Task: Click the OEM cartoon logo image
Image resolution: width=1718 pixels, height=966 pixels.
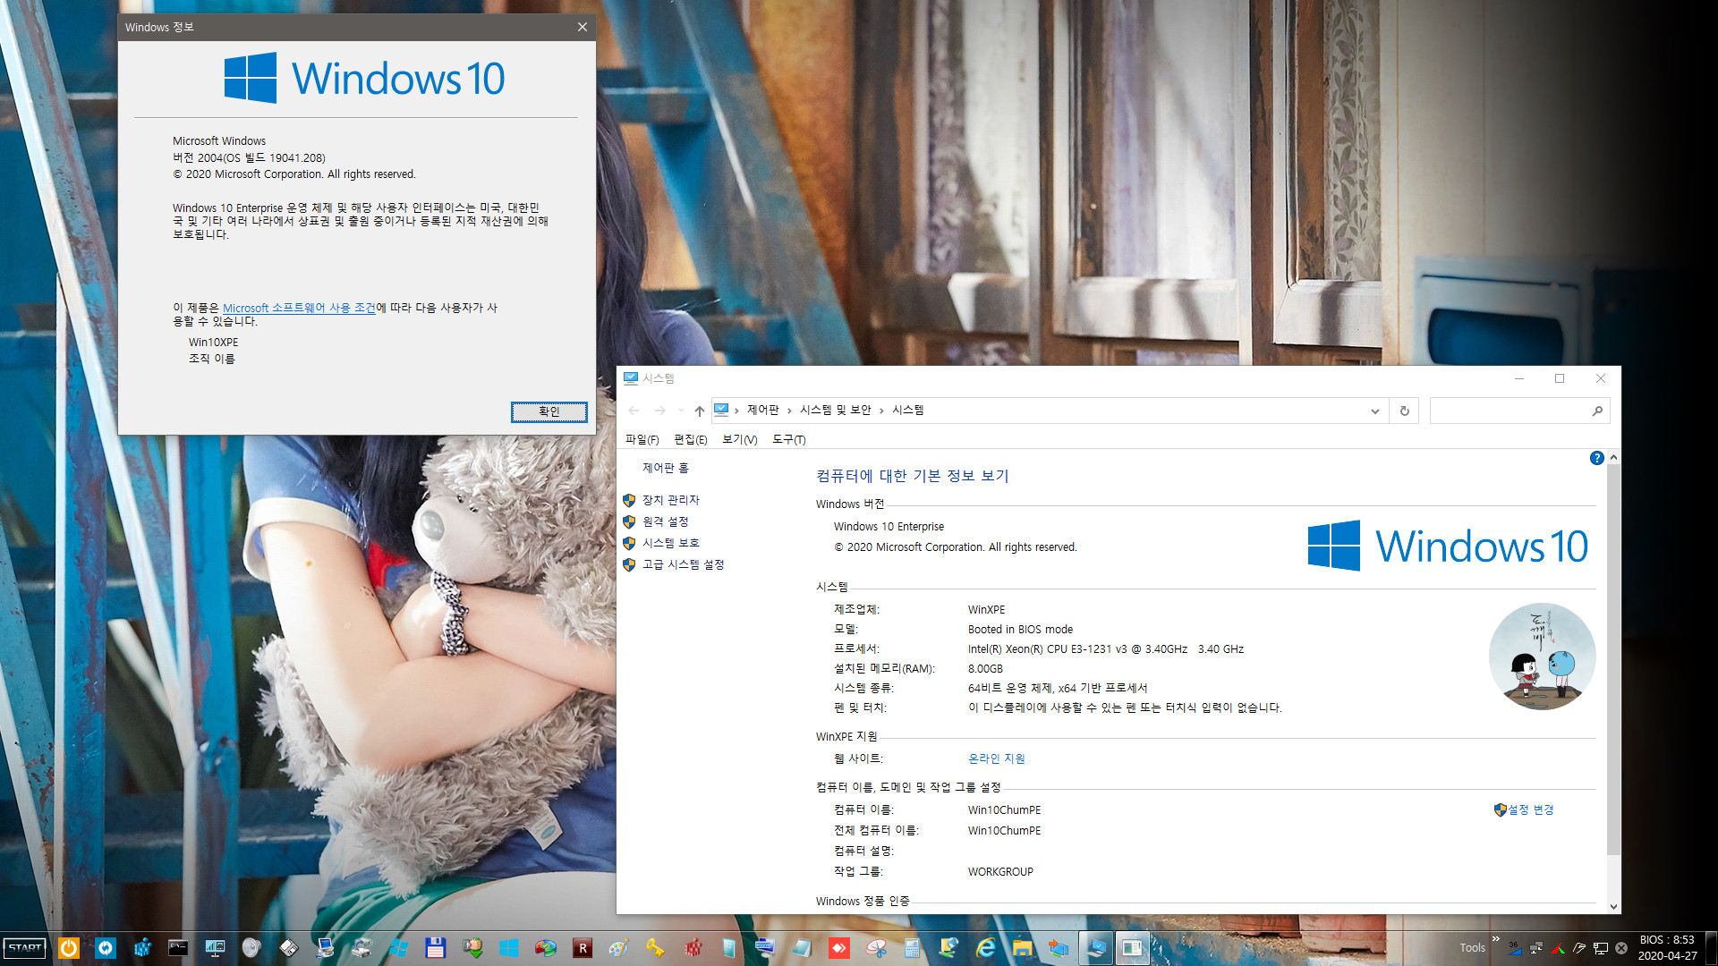Action: point(1542,656)
